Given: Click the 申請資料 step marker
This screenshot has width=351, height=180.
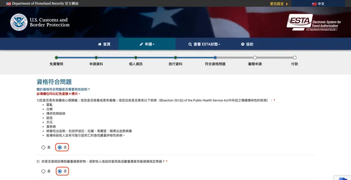Looking at the screenshot, I should [96, 57].
